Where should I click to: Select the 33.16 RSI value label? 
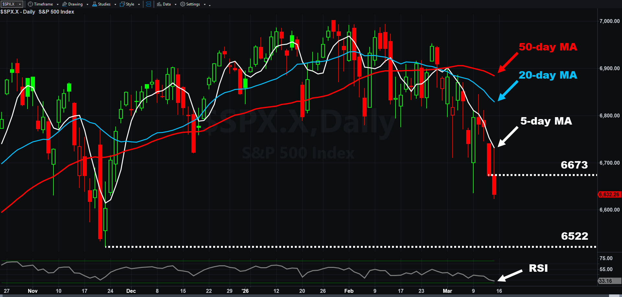pos(605,281)
